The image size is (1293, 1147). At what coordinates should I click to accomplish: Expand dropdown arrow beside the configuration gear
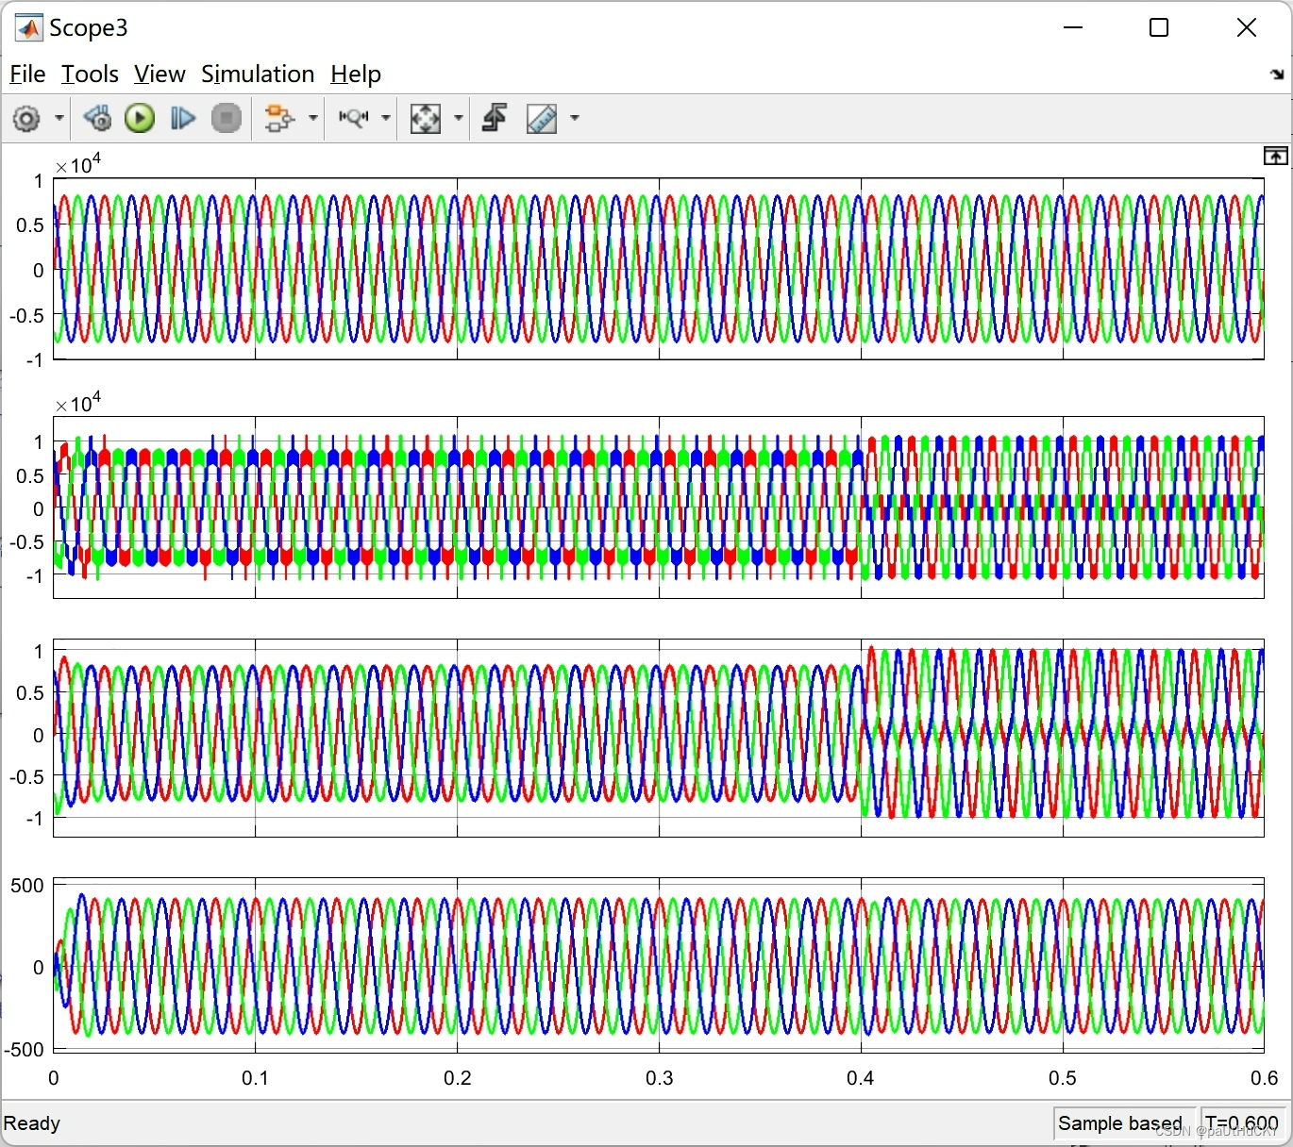tap(59, 119)
